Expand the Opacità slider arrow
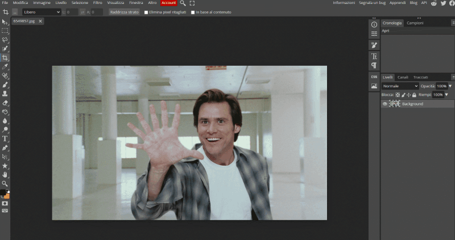Screen dimensions: 455x240 coord(450,86)
